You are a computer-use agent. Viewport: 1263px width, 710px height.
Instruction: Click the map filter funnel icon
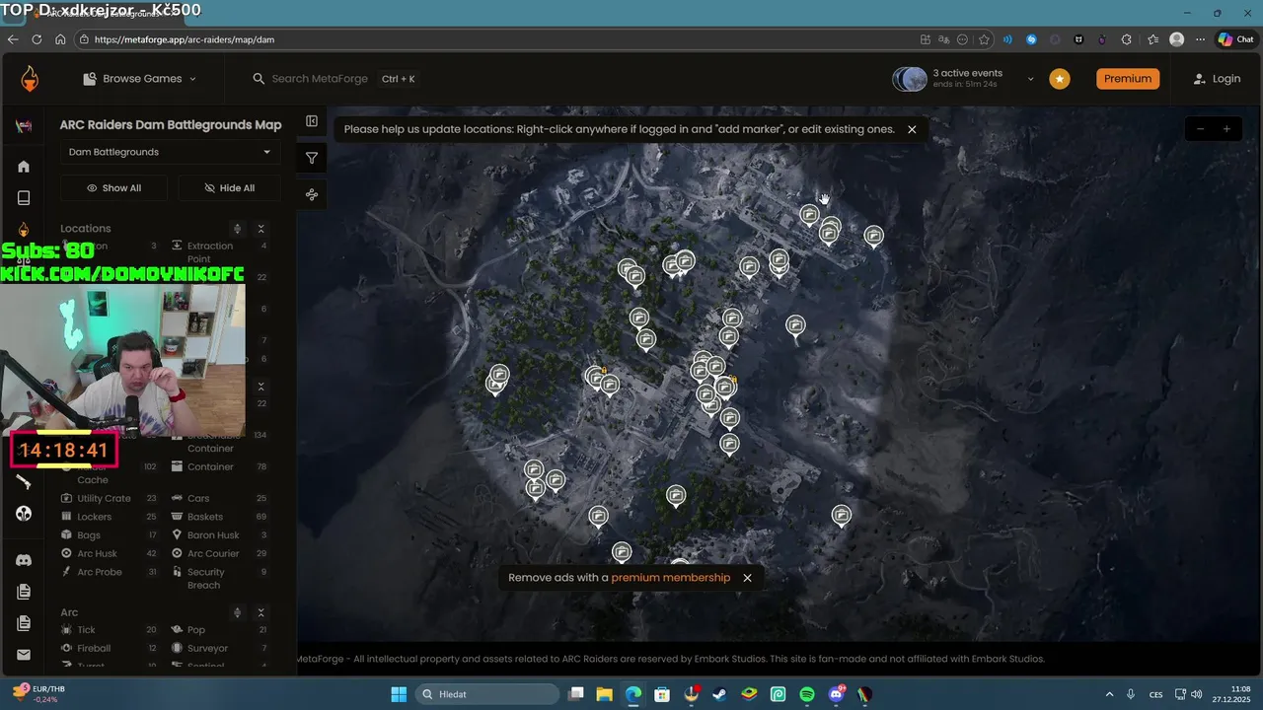312,158
